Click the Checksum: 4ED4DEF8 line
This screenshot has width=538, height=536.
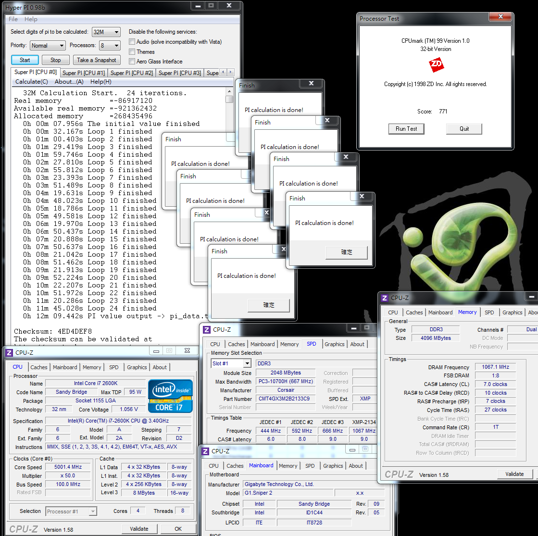(53, 332)
